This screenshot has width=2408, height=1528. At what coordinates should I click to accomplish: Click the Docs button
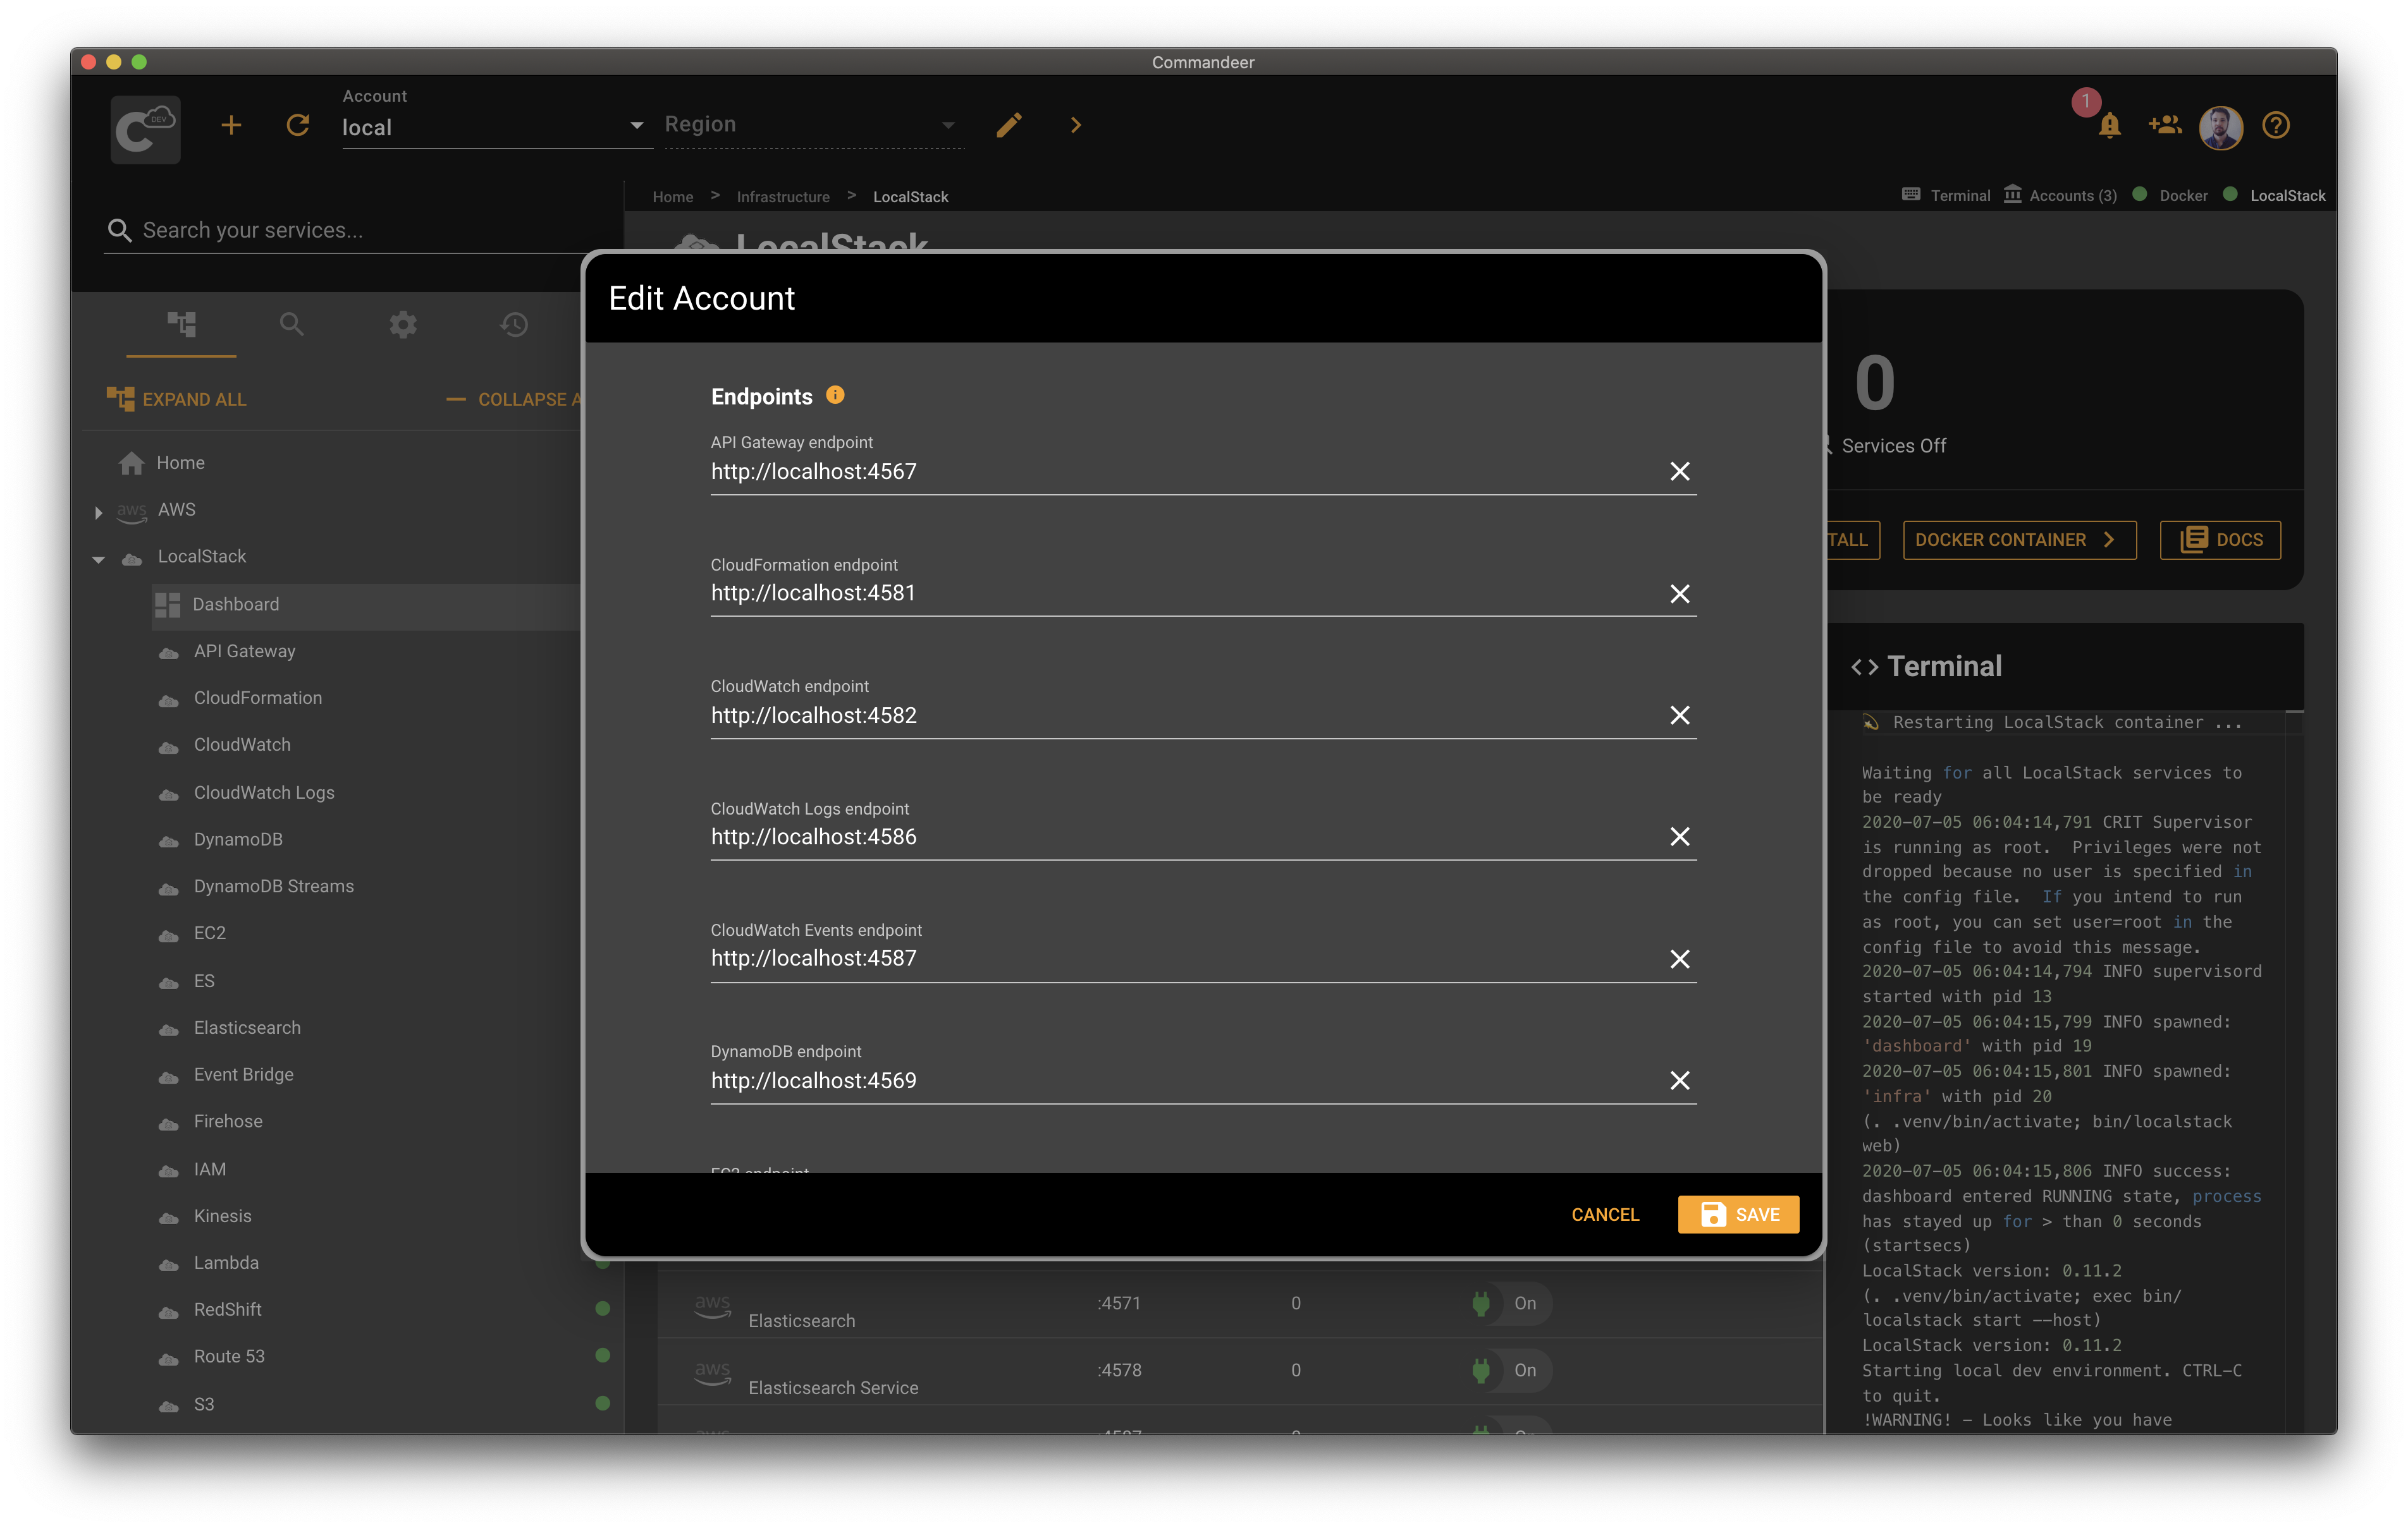(2220, 541)
